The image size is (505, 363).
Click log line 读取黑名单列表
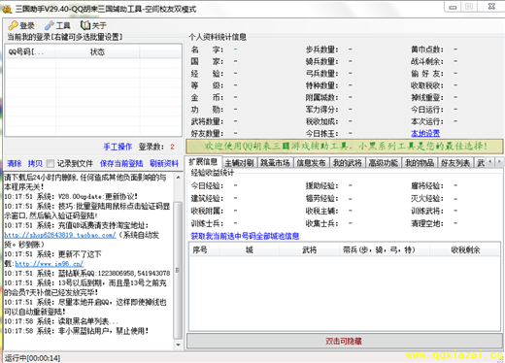[x=61, y=321]
